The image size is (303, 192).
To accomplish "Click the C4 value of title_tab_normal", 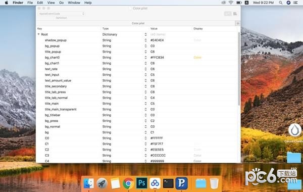I will pyautogui.click(x=153, y=98).
